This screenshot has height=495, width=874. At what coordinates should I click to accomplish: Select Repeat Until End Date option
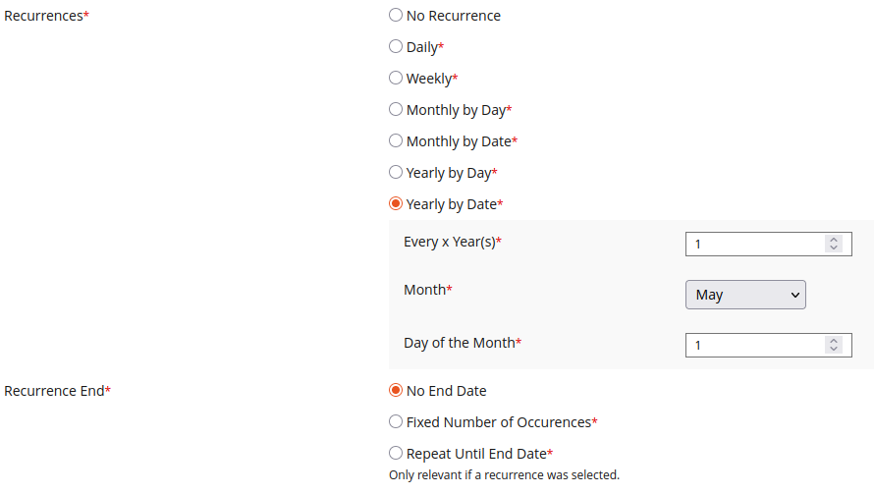click(396, 453)
